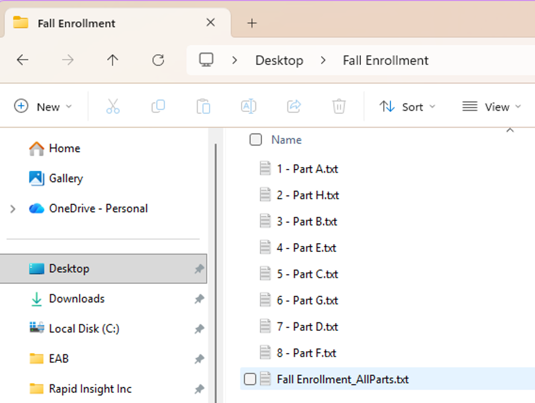Select file 3 - Part B.txt
Viewport: 535px width, 403px height.
(x=307, y=221)
